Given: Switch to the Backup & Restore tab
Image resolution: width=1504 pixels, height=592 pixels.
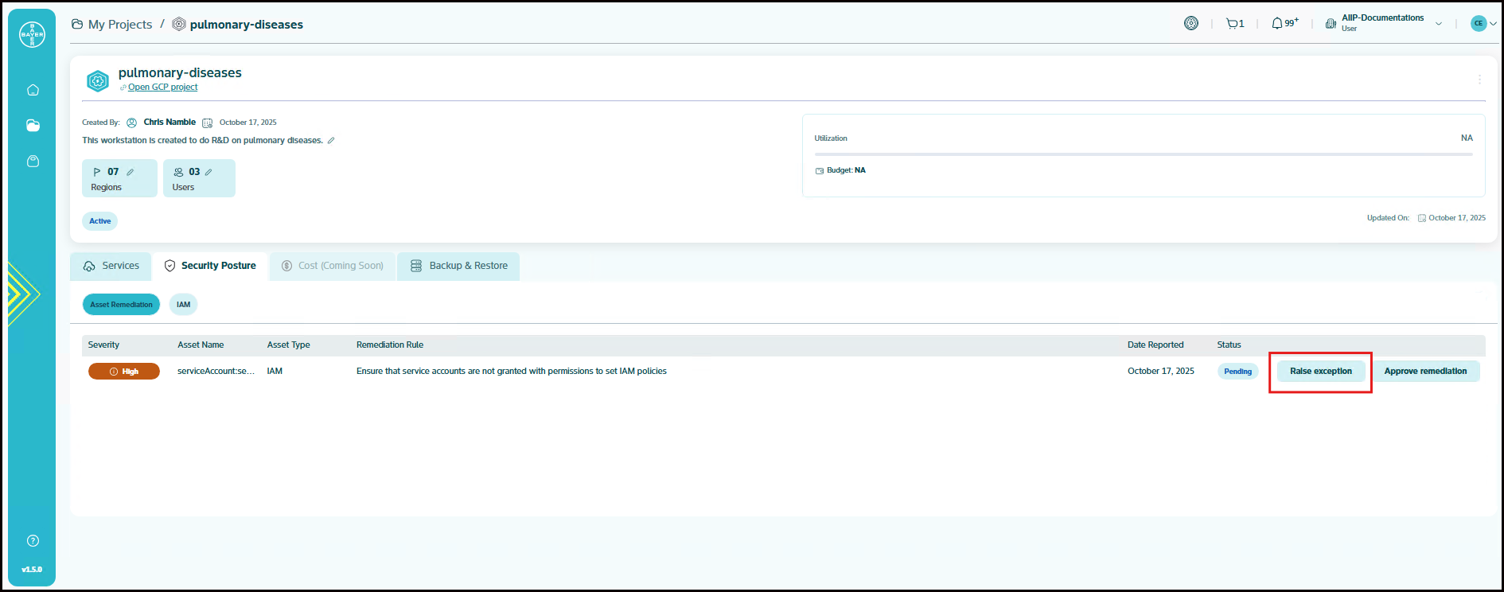Looking at the screenshot, I should (458, 266).
